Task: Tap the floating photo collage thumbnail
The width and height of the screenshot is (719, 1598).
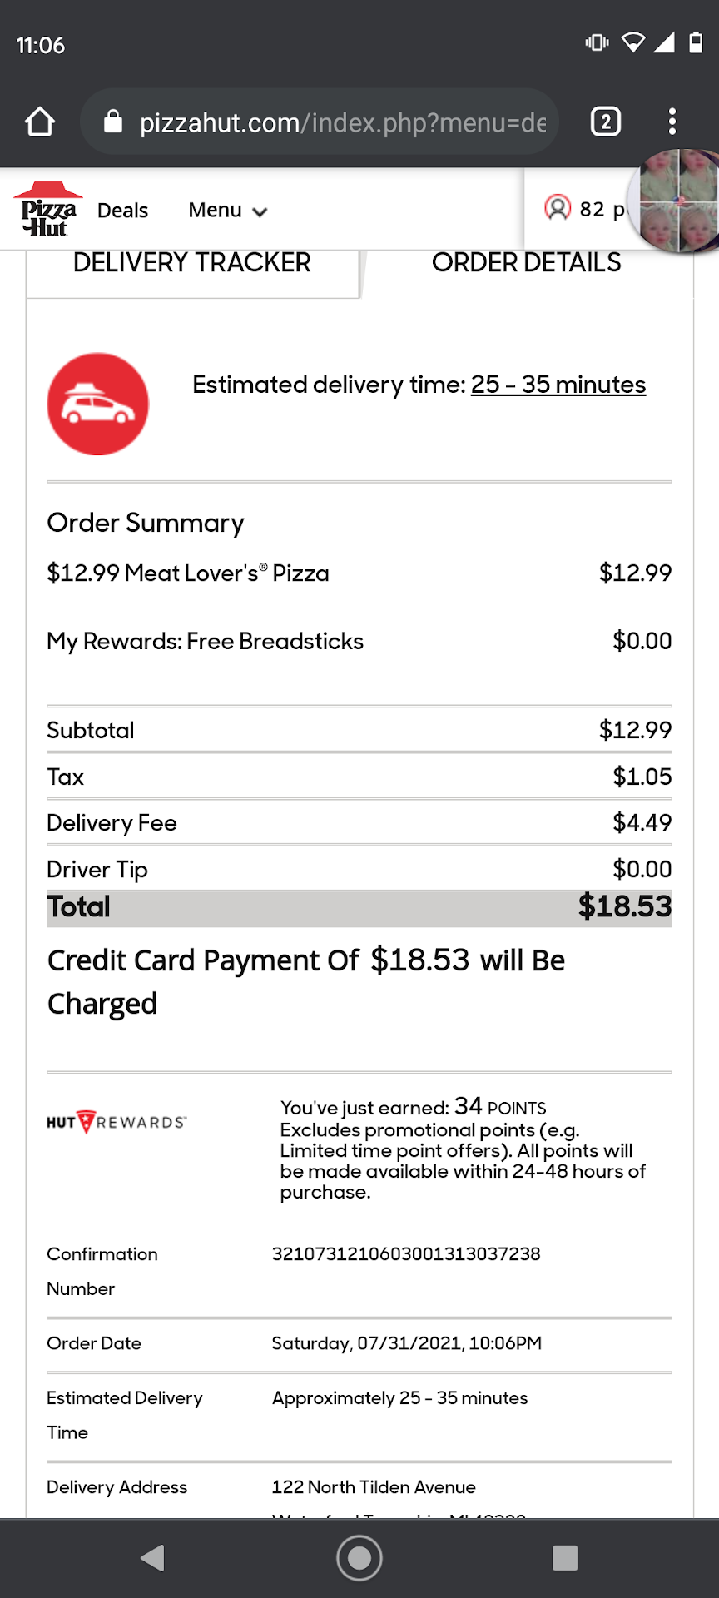Action: coord(678,201)
